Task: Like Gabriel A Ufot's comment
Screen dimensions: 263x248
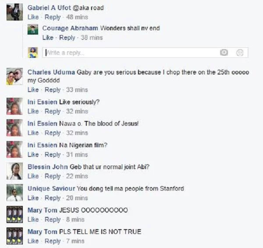Action: tap(33, 17)
